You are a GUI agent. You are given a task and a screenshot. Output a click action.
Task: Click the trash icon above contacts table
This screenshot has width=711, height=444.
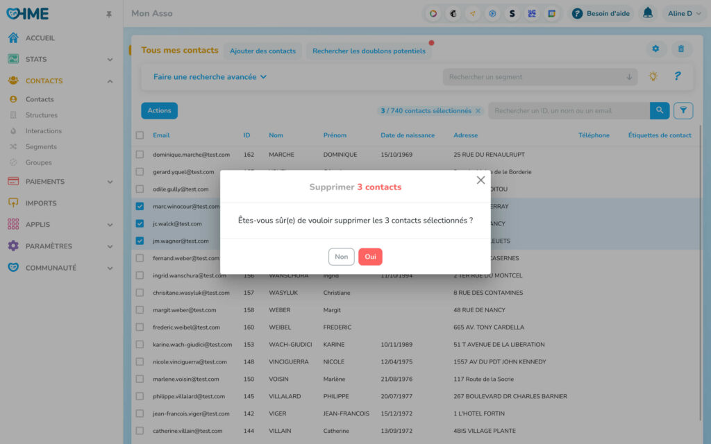point(680,49)
